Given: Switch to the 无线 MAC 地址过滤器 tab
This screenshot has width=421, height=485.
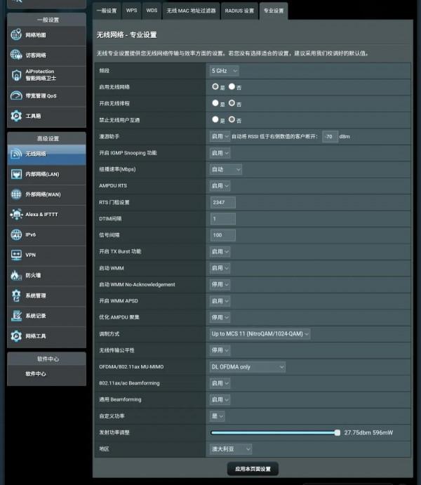Looking at the screenshot, I should pyautogui.click(x=191, y=11).
